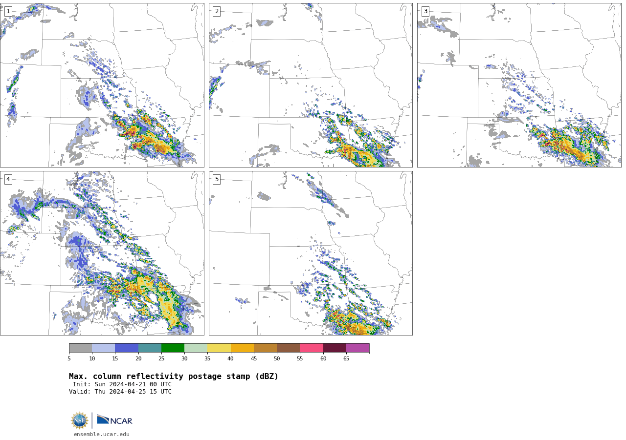Viewport: 626px width, 440px height.
Task: Click the pale green 30-35 dBZ swatch
Action: (x=196, y=348)
